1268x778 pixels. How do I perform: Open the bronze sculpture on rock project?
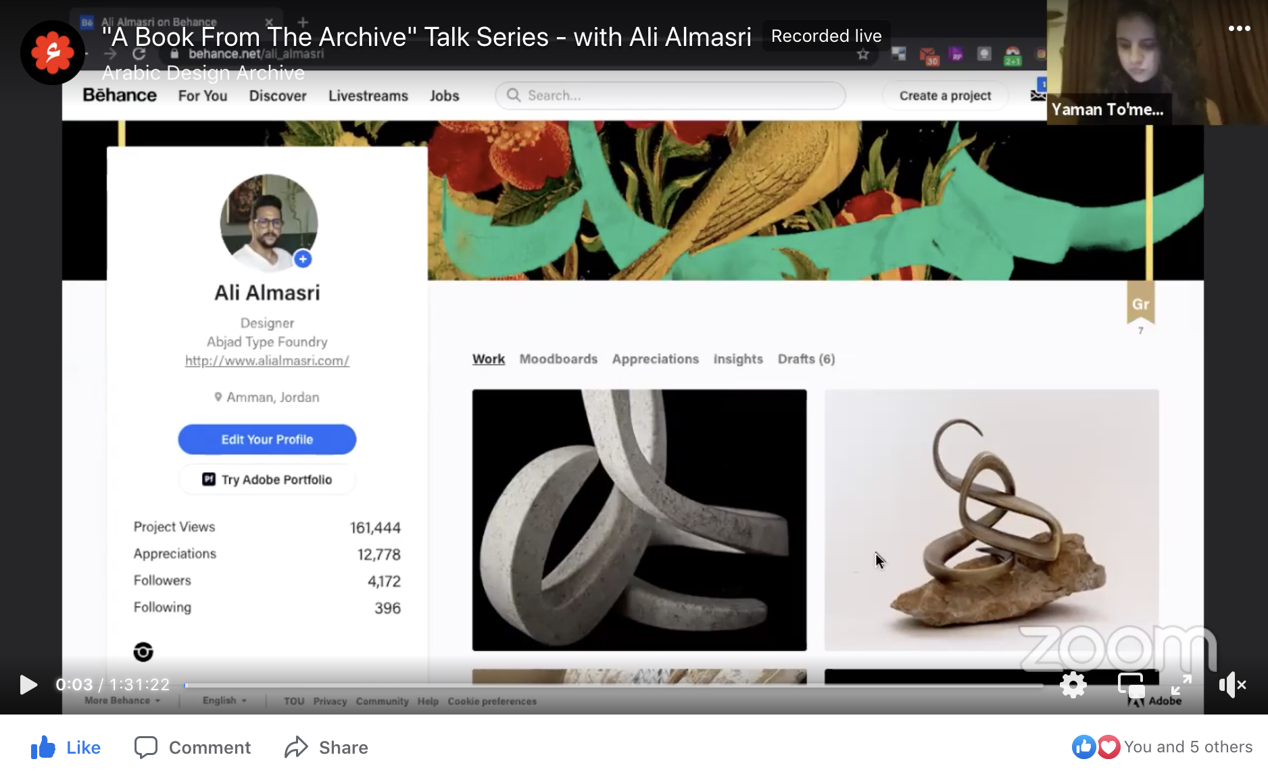click(992, 520)
